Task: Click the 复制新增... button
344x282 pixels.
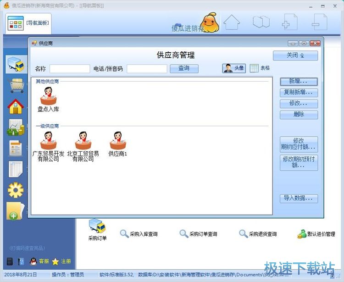Action: point(299,92)
